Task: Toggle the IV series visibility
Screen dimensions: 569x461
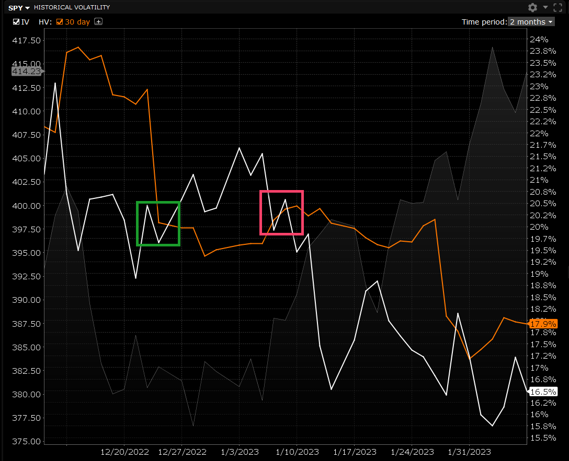Action: point(15,21)
